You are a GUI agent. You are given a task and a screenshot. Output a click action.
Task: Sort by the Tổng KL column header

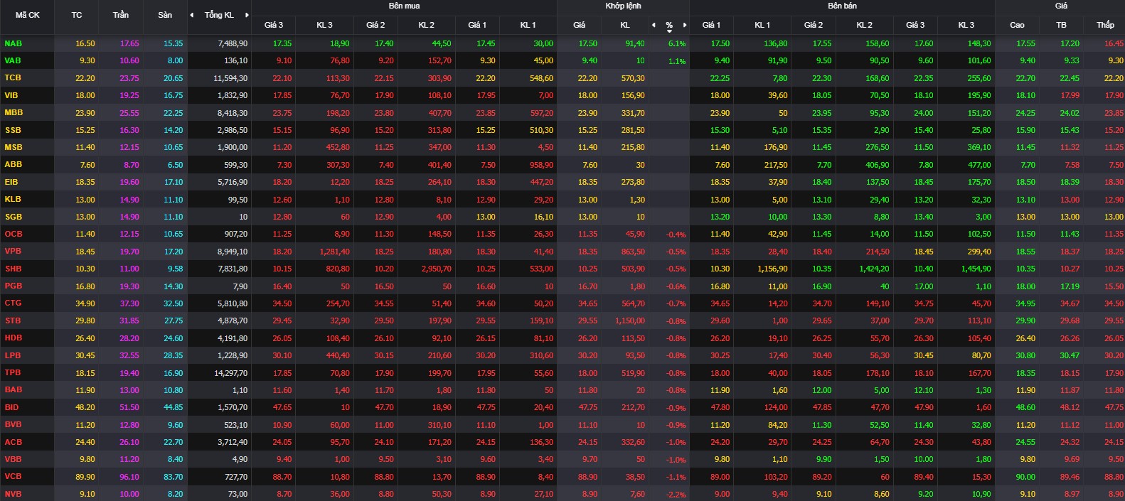pos(219,15)
